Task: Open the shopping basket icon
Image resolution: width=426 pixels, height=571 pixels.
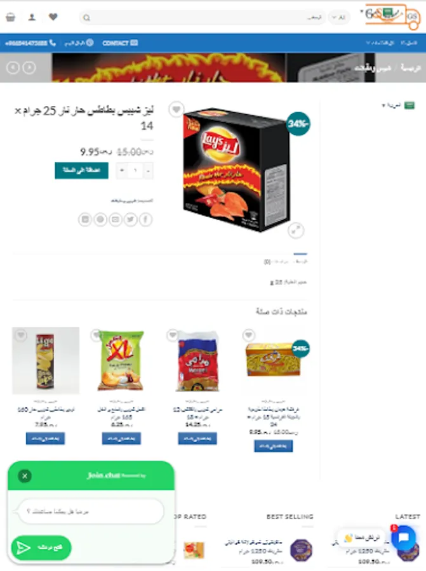Action: coord(11,17)
